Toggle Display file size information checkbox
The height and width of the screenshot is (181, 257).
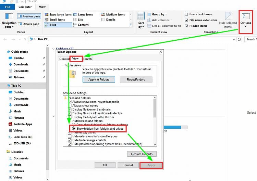(70, 113)
